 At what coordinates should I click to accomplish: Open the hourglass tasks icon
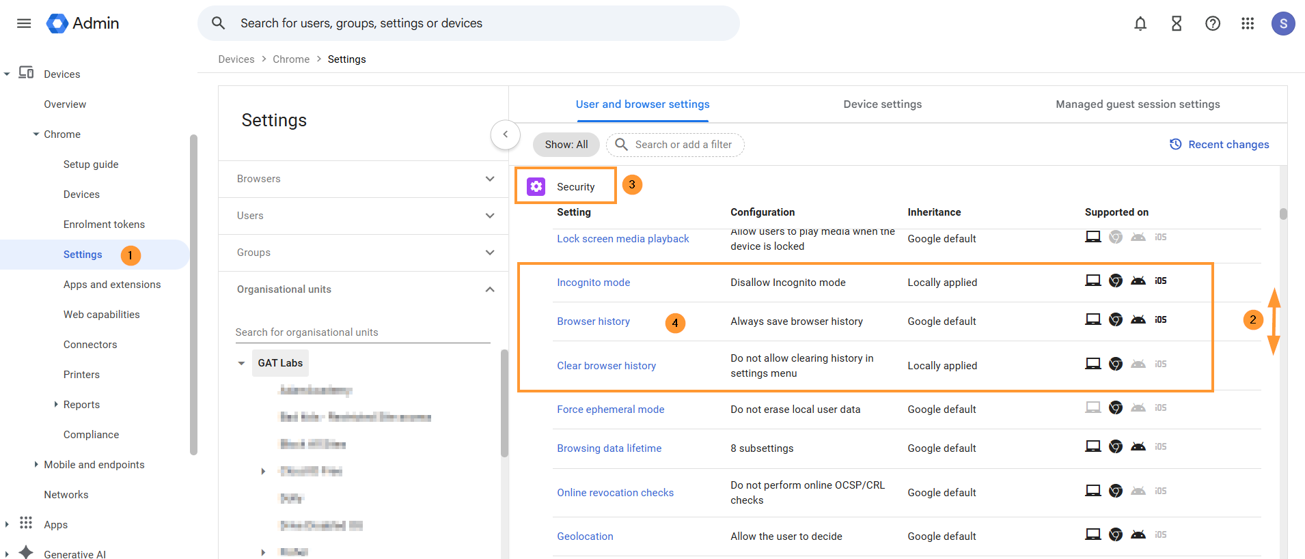(x=1177, y=24)
